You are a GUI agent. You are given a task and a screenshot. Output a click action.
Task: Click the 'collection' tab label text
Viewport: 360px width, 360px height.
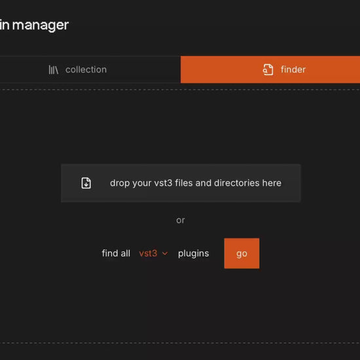(x=86, y=69)
